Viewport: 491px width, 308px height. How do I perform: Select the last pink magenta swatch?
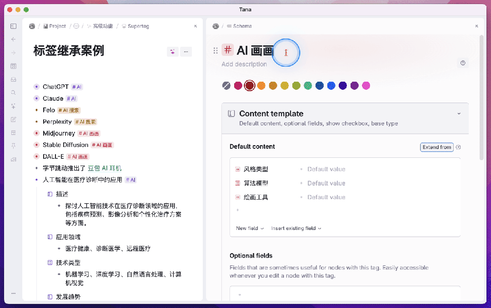pos(366,86)
